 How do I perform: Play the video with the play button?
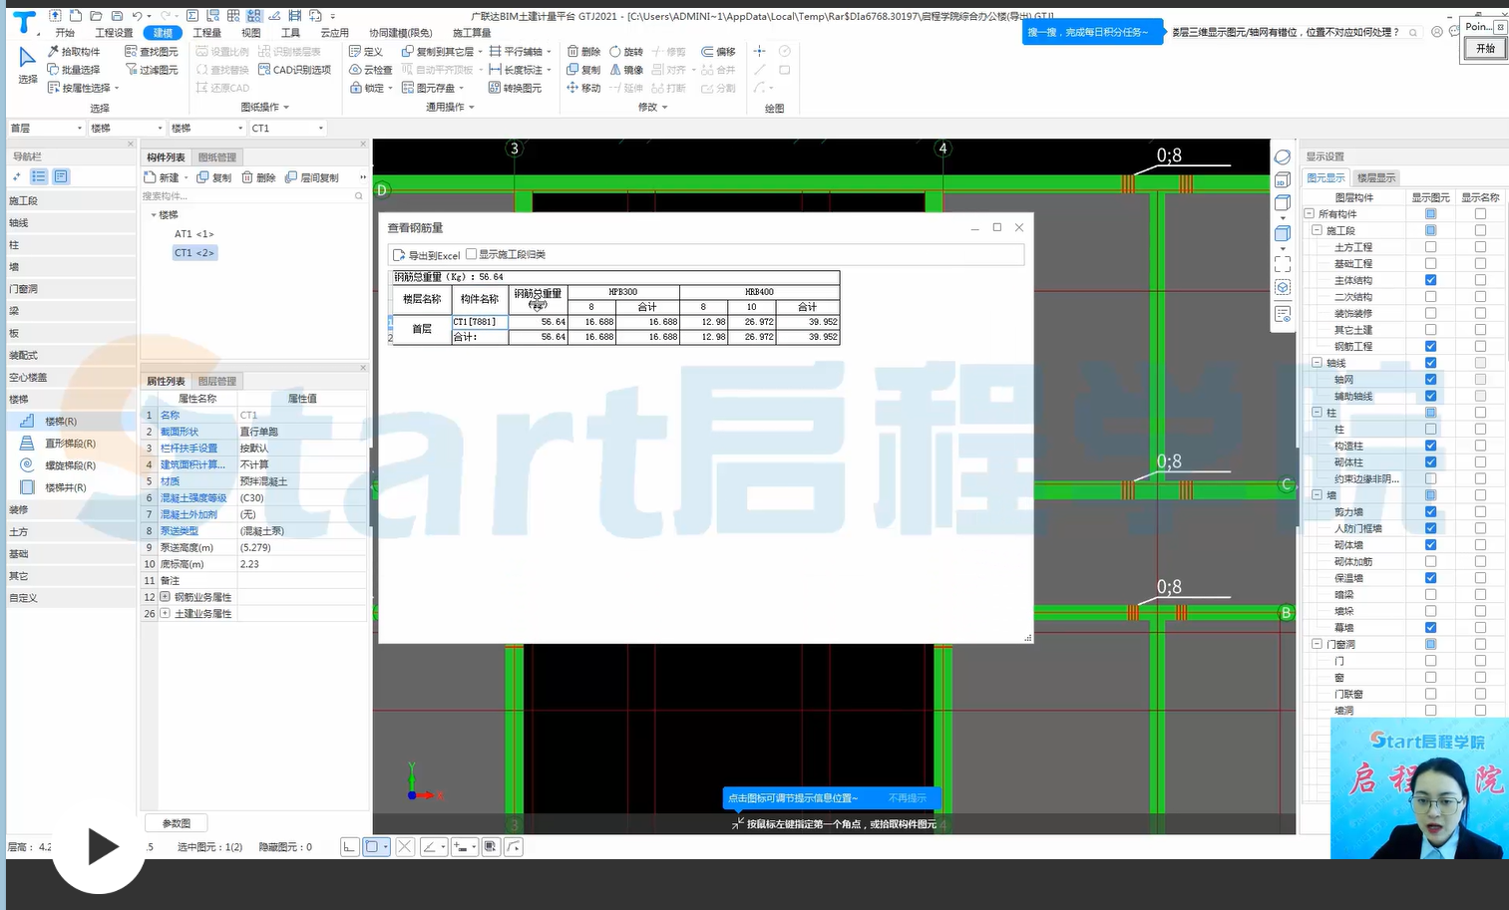(99, 846)
